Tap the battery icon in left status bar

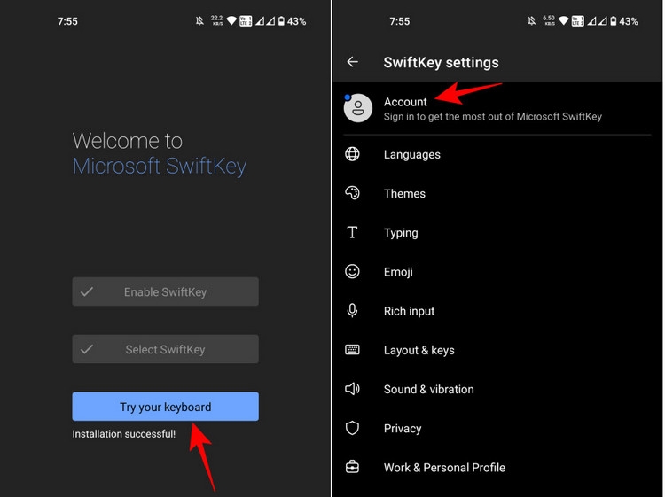(x=281, y=20)
